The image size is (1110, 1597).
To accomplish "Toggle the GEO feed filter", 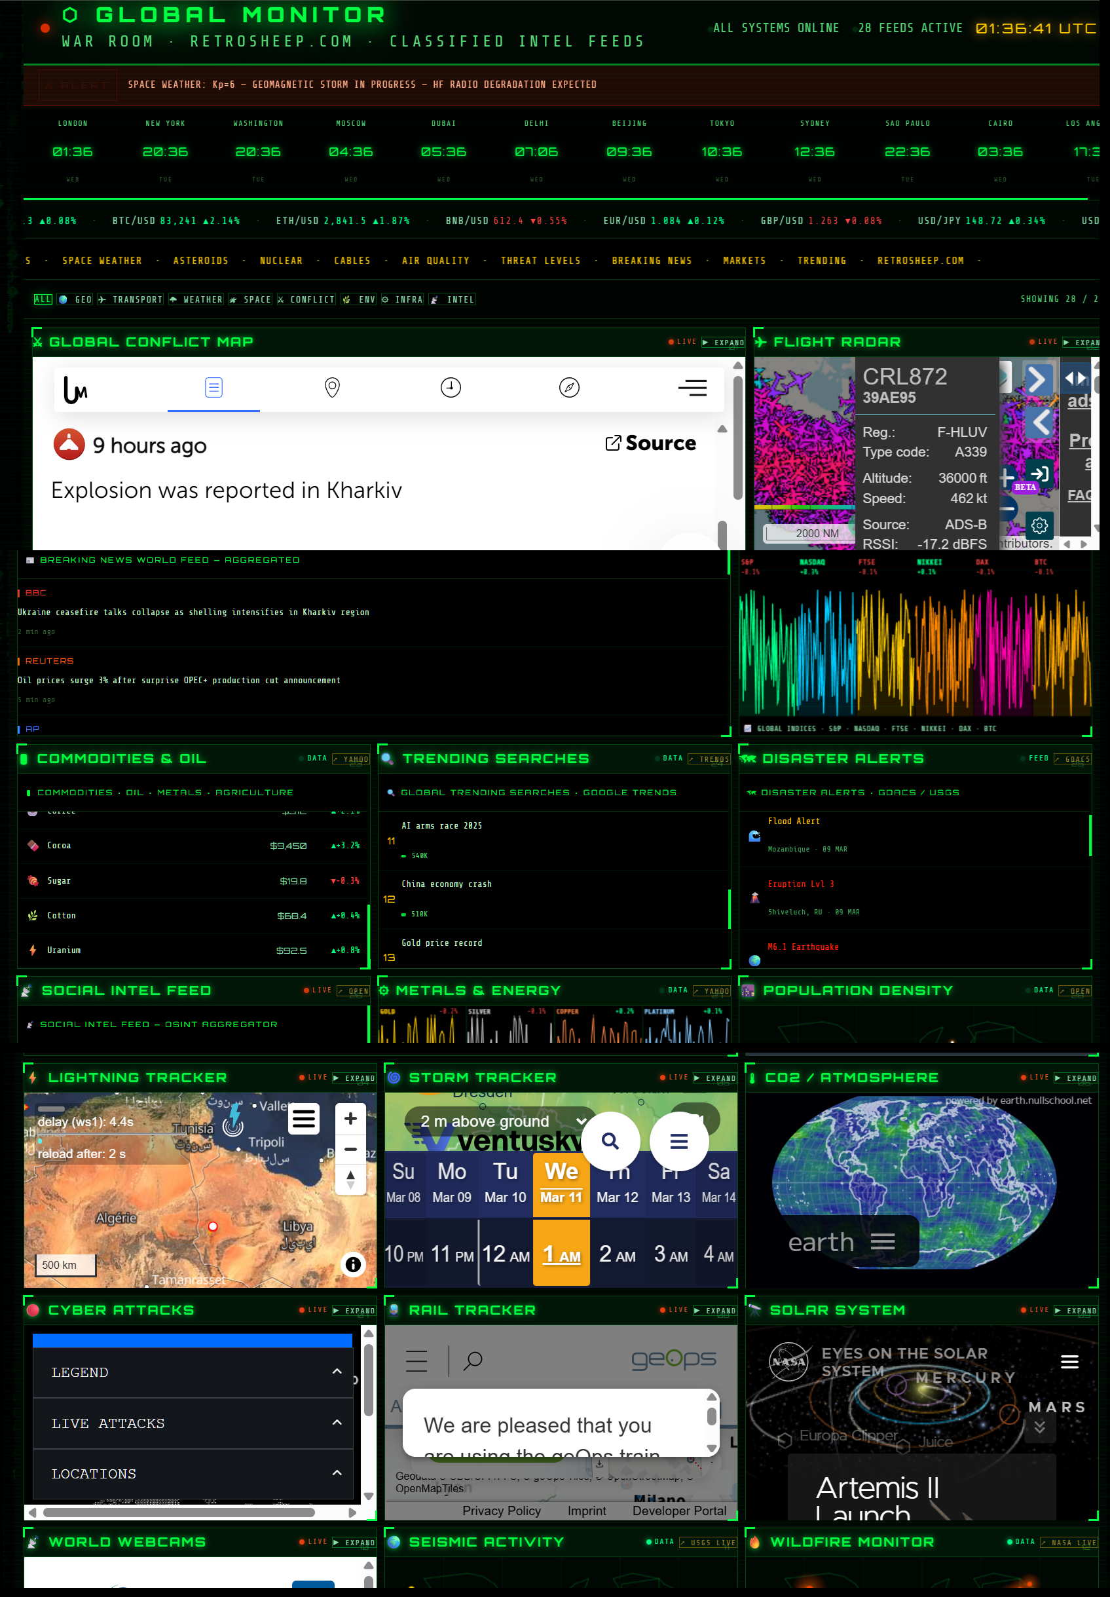I will coord(75,299).
